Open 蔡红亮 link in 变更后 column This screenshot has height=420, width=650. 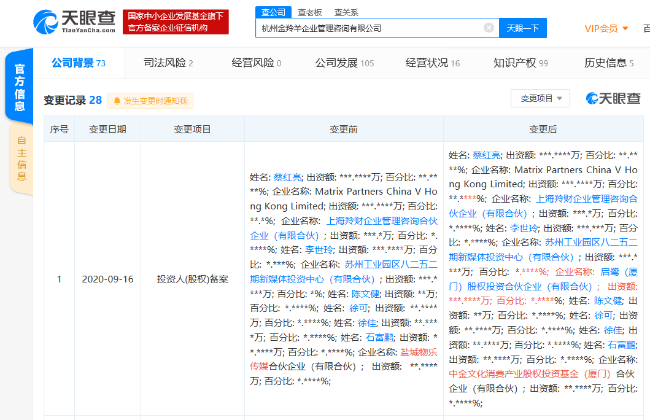(487, 155)
